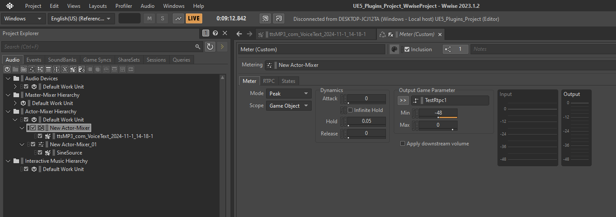Image resolution: width=616 pixels, height=217 pixels.
Task: Click the Release value slider
Action: (x=366, y=134)
